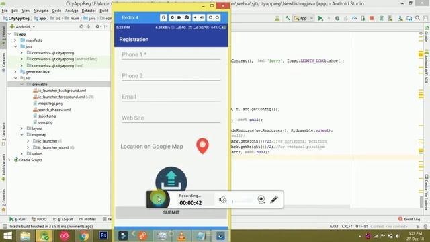Click the Web Site input field
430x242 pixels.
point(171,118)
